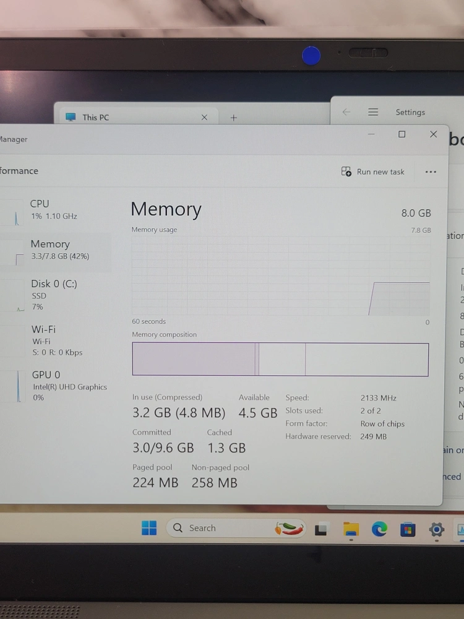
Task: Open Microsoft Edge from the taskbar
Action: [379, 529]
